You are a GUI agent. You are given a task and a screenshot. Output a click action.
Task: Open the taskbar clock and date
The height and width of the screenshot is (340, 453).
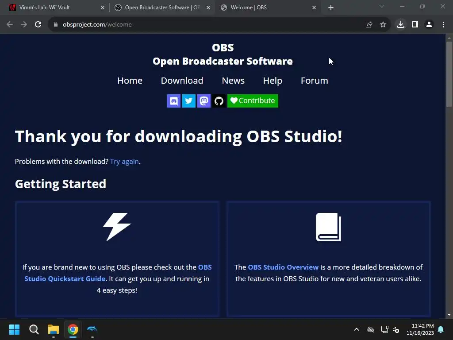[420, 329]
